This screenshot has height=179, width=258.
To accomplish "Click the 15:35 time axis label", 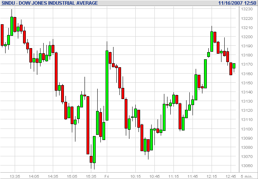I will point(91,176).
